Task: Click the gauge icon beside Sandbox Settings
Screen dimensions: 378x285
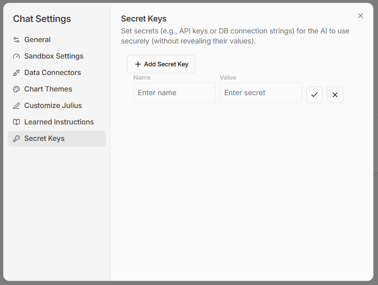Action: (x=16, y=56)
